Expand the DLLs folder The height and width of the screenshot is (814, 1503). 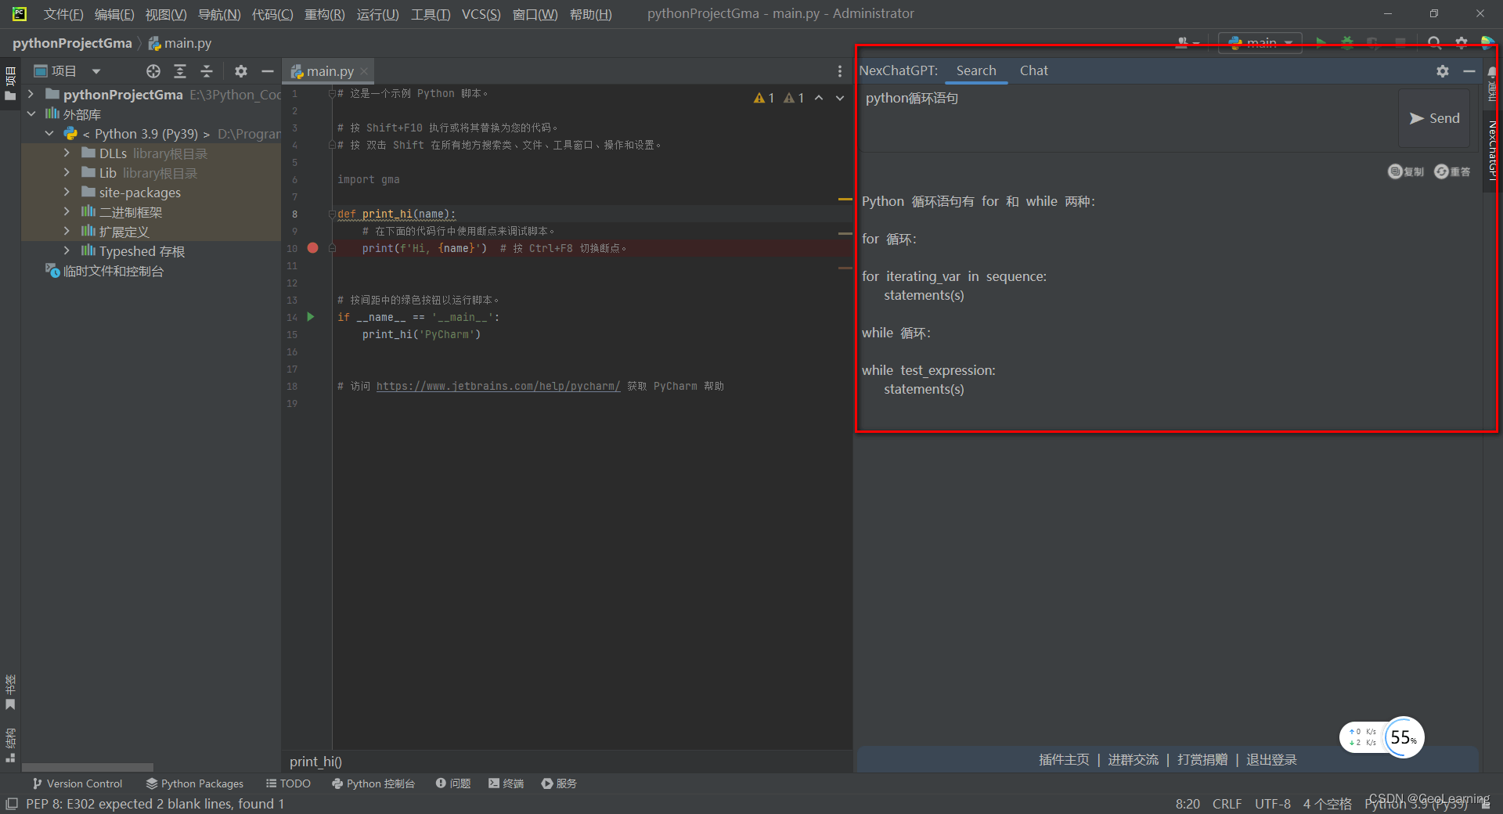[67, 153]
